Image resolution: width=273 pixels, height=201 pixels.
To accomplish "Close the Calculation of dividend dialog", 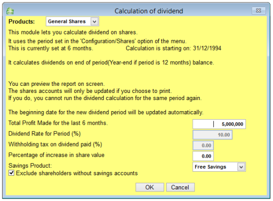I will 258,11.
